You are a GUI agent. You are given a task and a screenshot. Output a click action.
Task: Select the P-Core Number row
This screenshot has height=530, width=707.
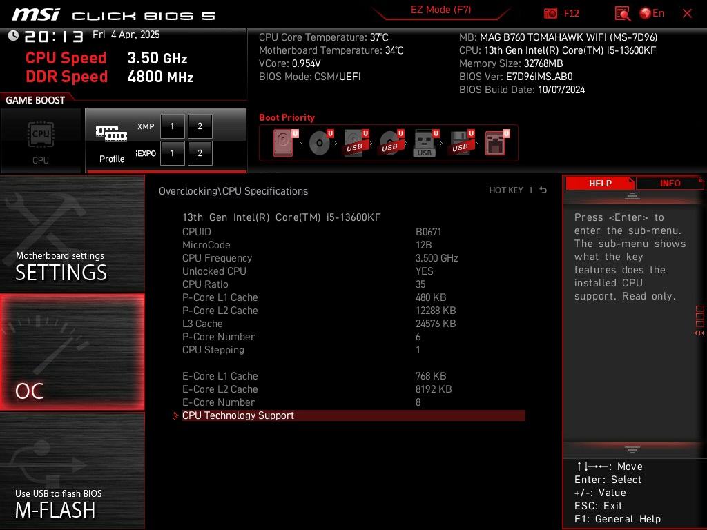[353, 336]
